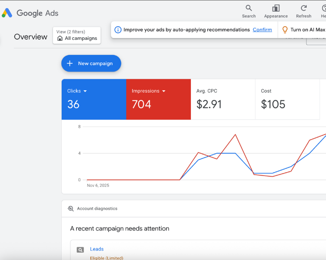
Task: Refresh the account data
Action: pyautogui.click(x=303, y=9)
